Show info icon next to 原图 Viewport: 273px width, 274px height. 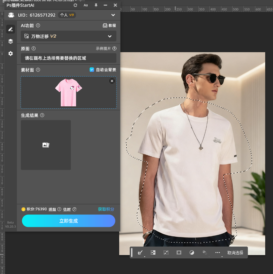pyautogui.click(x=34, y=48)
